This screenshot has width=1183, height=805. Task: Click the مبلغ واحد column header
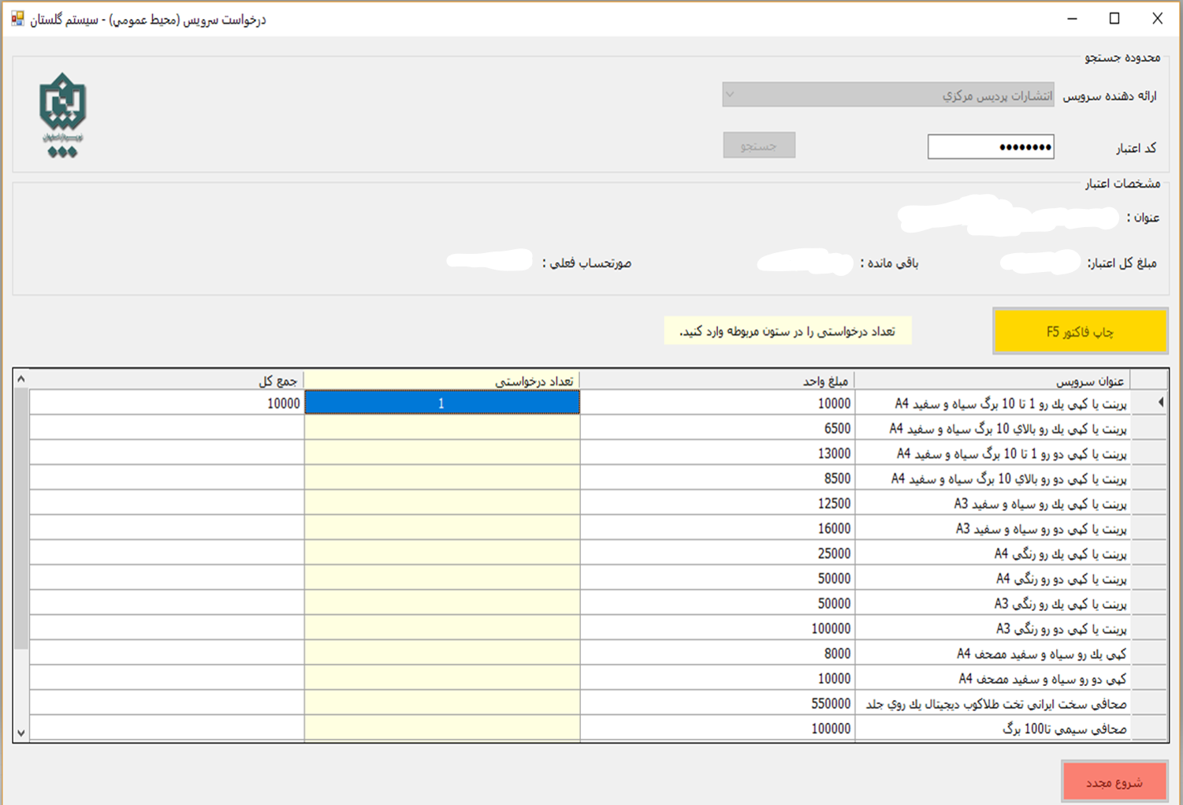pos(716,381)
